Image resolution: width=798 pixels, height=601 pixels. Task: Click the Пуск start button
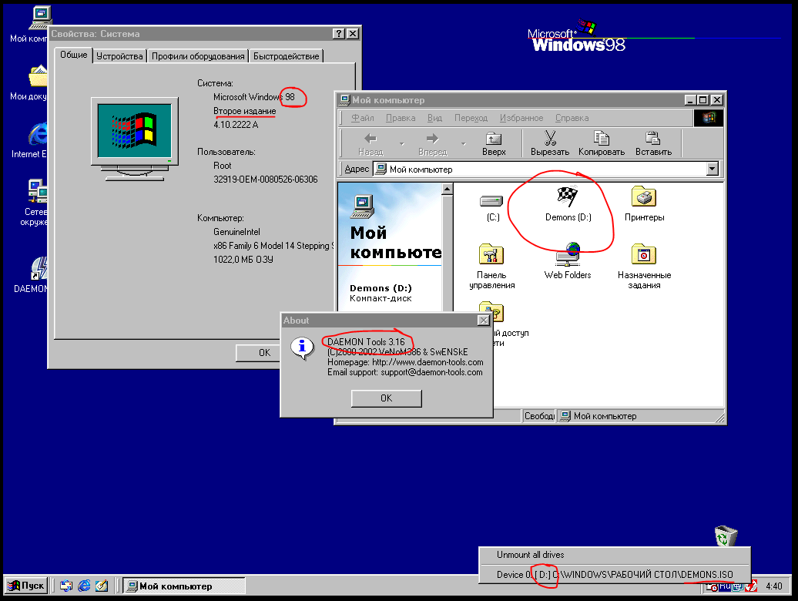(25, 586)
